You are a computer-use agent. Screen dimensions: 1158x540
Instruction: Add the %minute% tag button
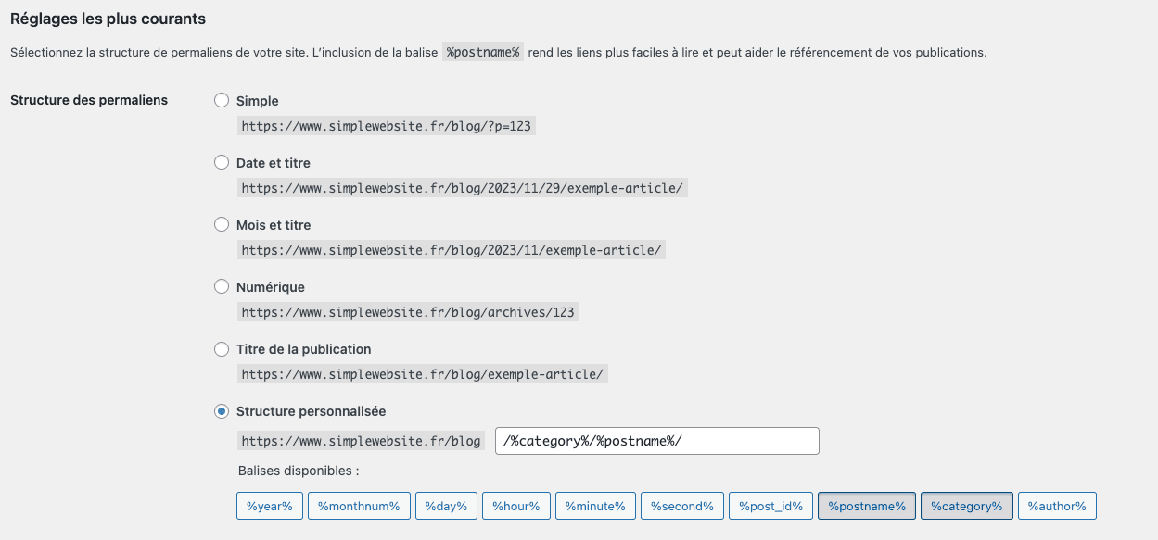point(595,506)
